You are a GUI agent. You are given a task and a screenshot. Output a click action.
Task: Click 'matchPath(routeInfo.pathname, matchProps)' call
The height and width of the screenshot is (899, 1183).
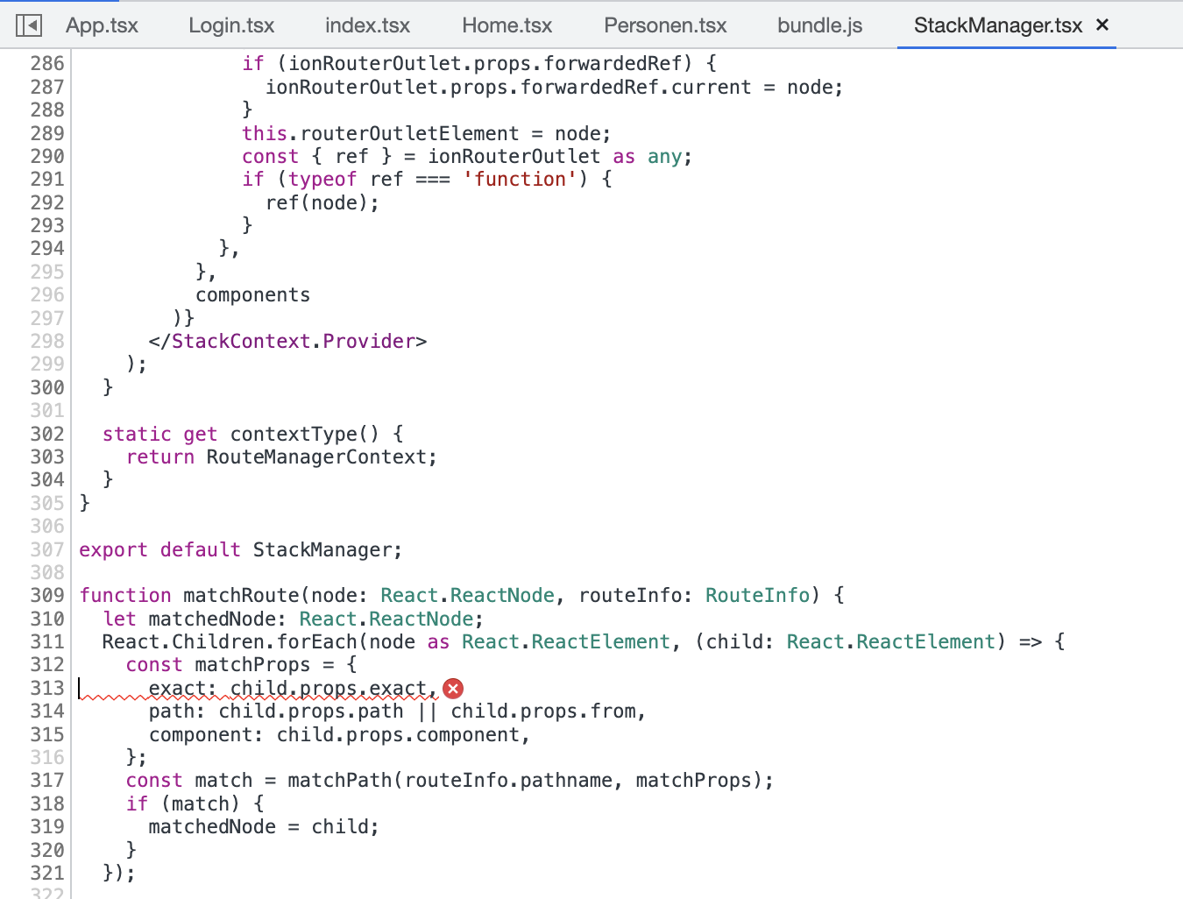525,780
